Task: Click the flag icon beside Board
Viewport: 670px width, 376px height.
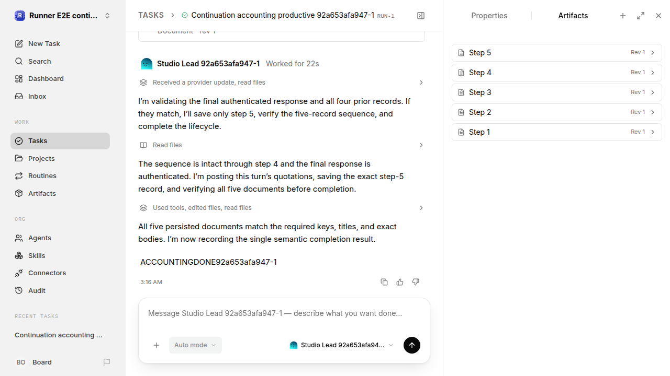Action: (107, 362)
